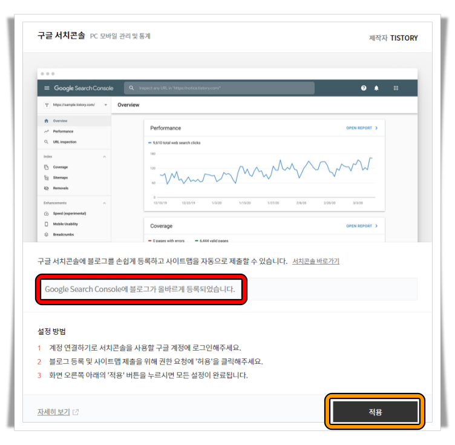Open the Performance card's OPEN REPORT link

coord(362,128)
